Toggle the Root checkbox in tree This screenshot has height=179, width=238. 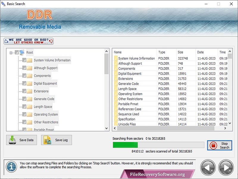click(17, 53)
